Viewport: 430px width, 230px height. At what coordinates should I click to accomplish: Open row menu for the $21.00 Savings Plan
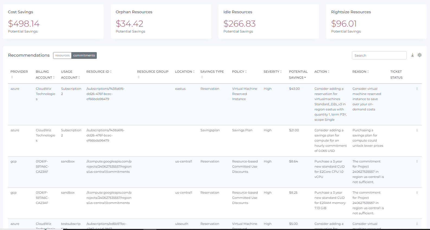(417, 130)
